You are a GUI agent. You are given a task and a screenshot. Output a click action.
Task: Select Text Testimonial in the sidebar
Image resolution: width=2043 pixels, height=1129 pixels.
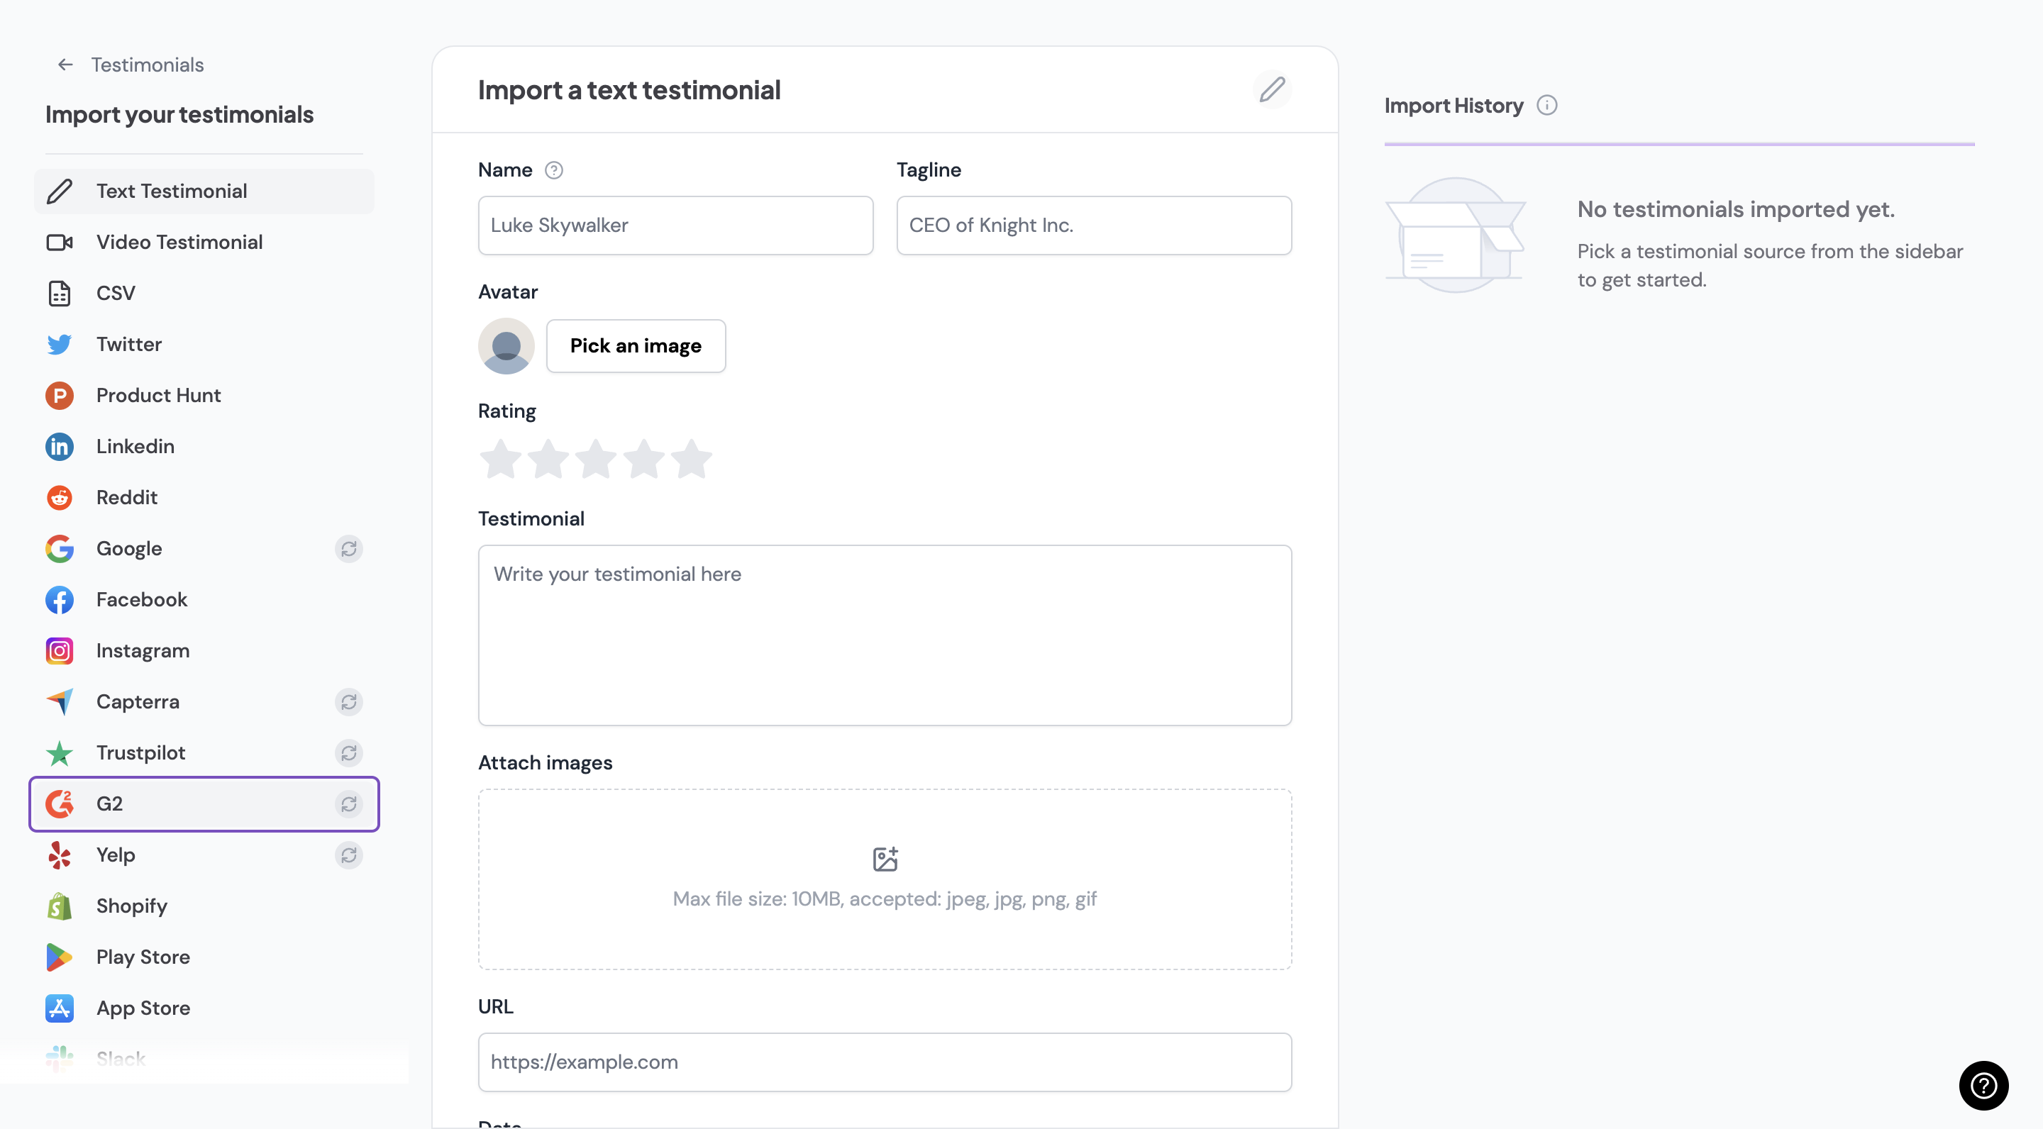(204, 191)
